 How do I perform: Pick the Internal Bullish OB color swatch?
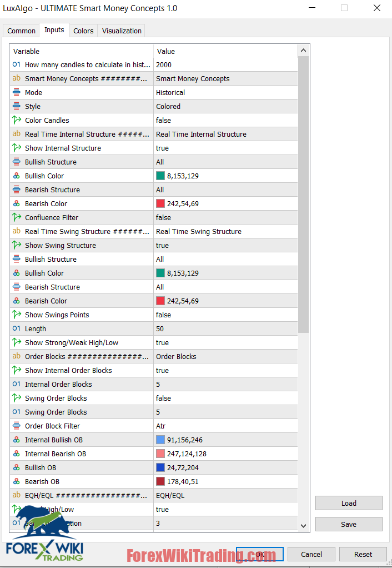[160, 440]
